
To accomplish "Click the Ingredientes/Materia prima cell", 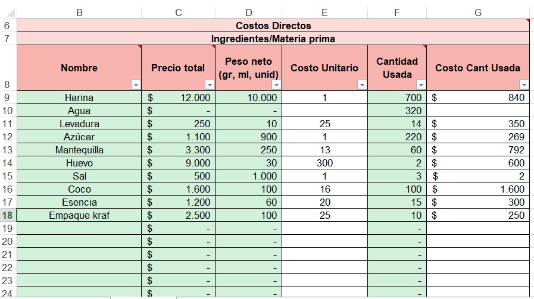I will (273, 39).
